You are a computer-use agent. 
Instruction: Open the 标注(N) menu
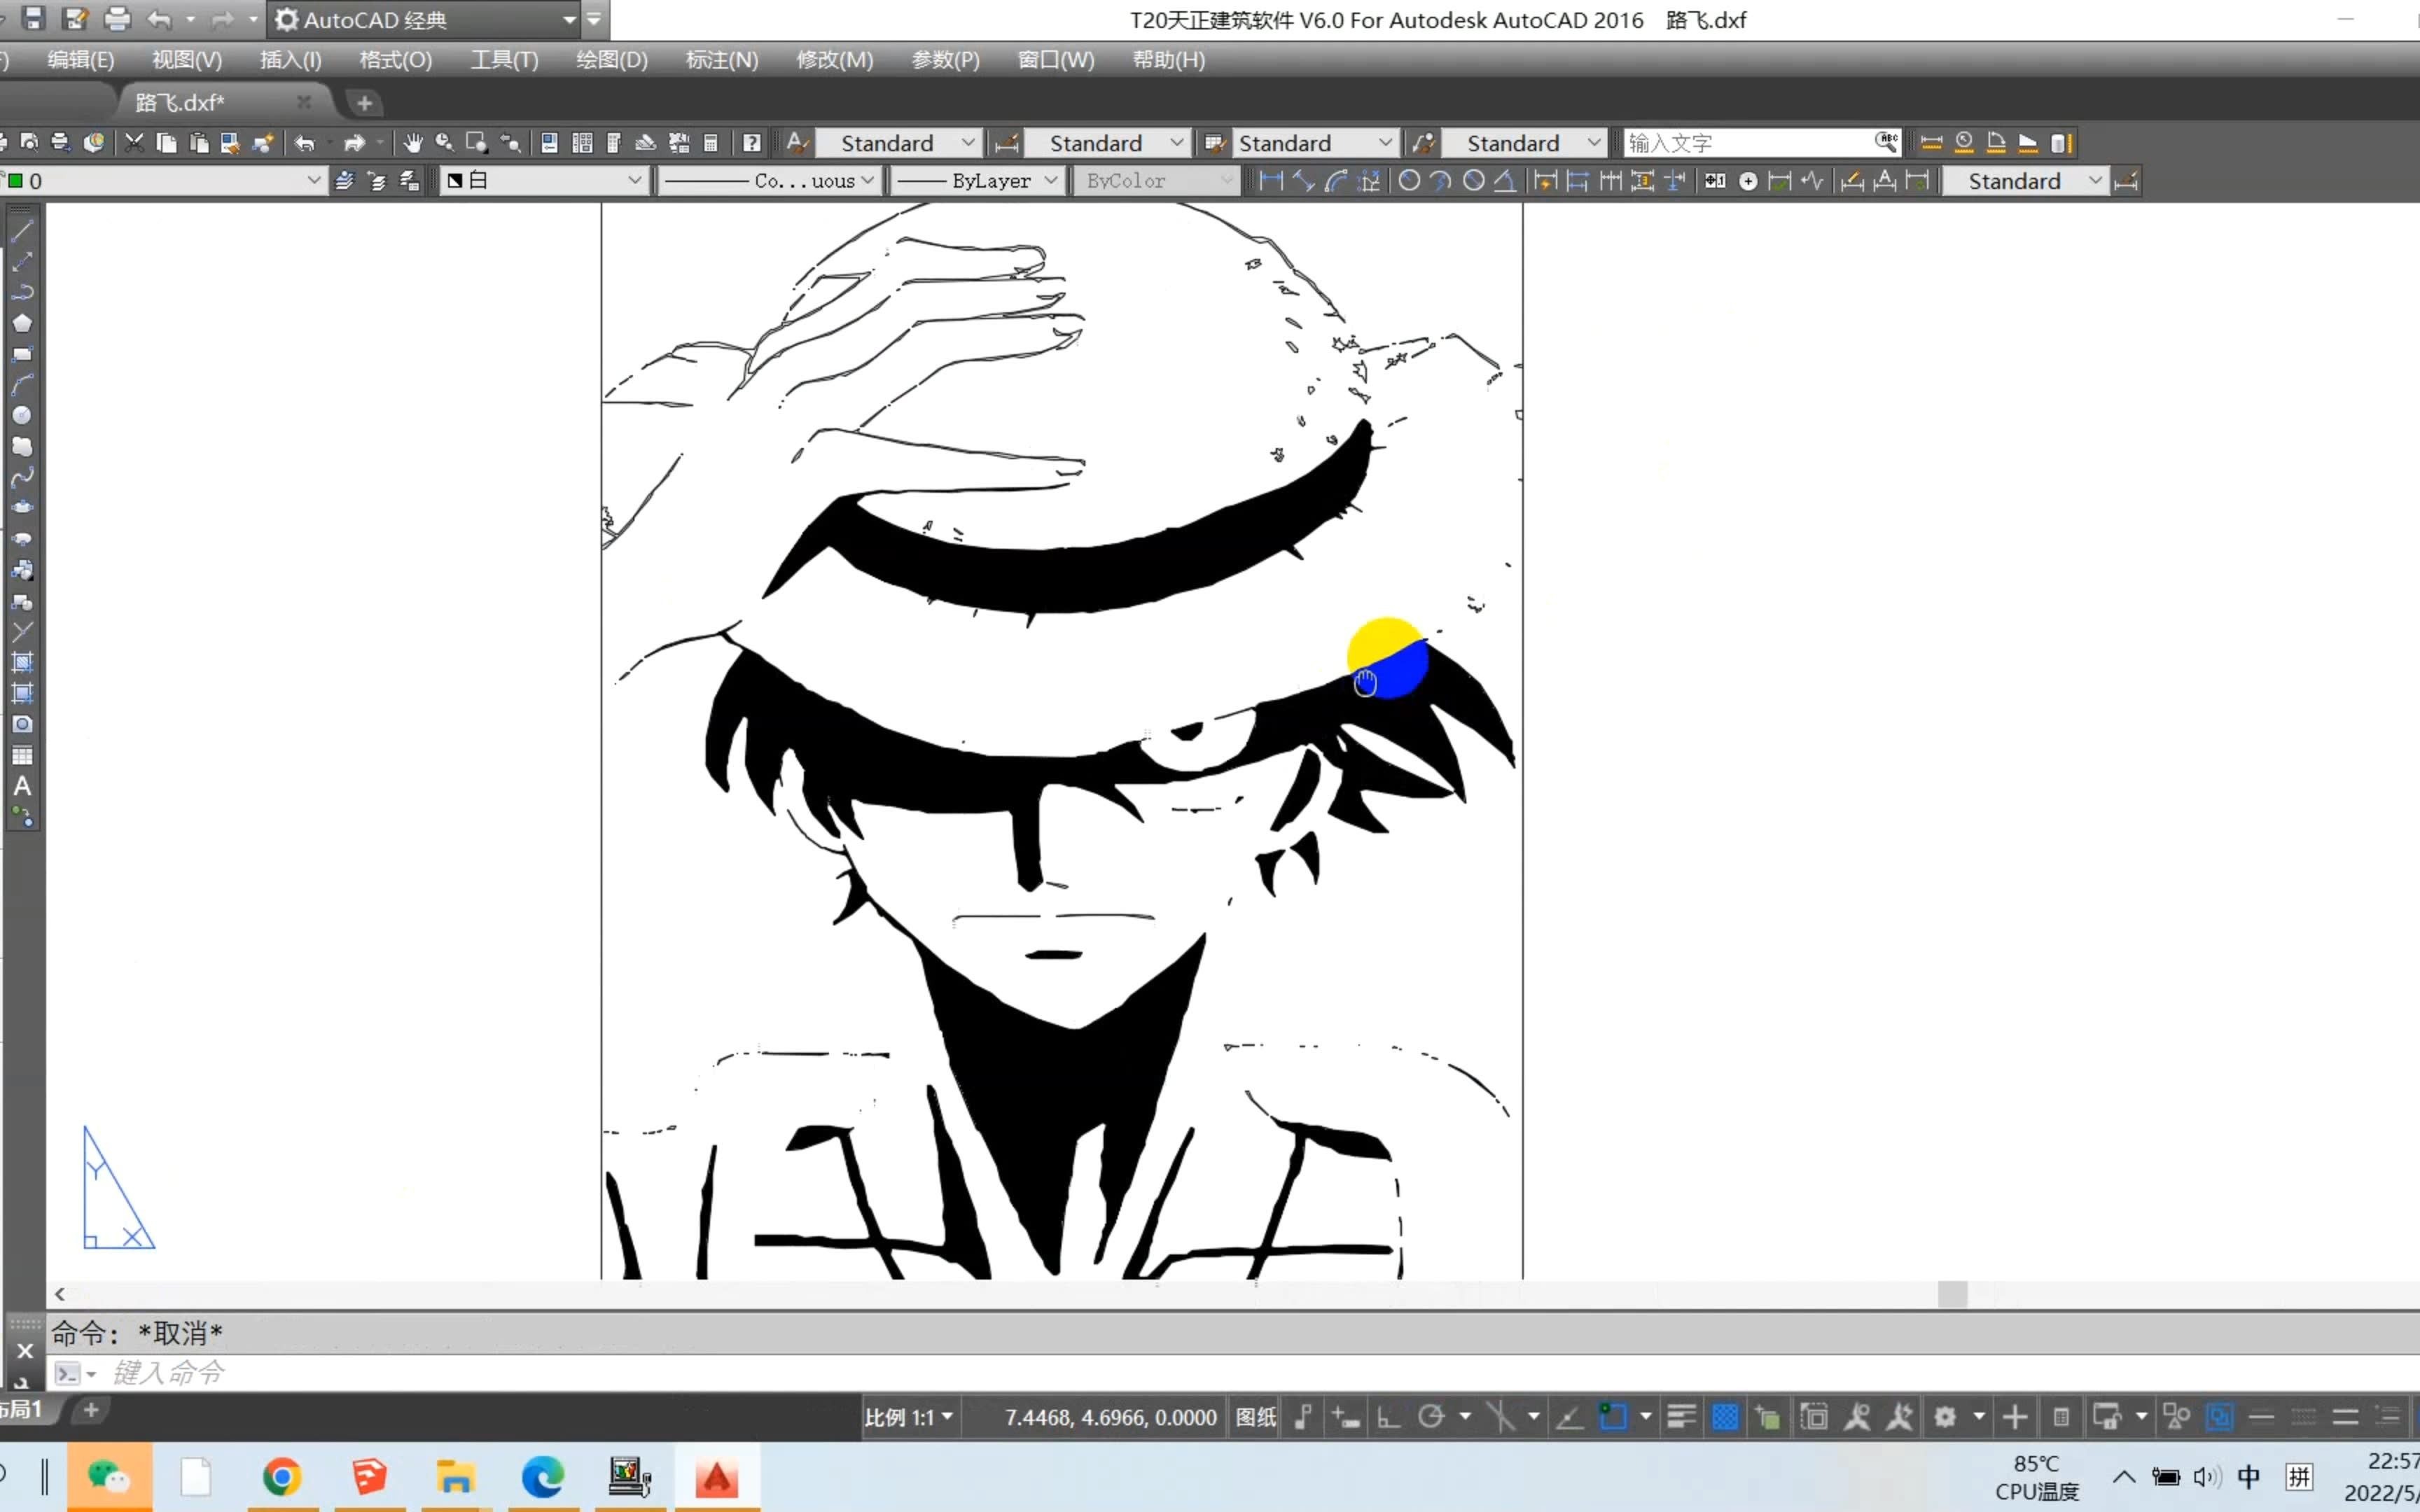(x=722, y=60)
